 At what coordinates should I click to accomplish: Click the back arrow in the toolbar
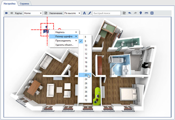pos(6,13)
